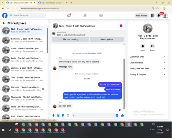Open the Mara conversation in the list
The width and height of the screenshot is (172, 138).
23,108
